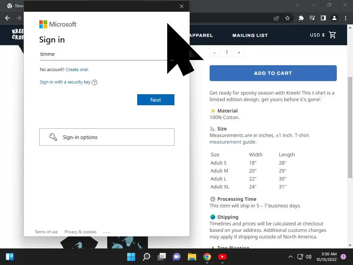Toggle the Chrome side panel icon

[x=323, y=18]
